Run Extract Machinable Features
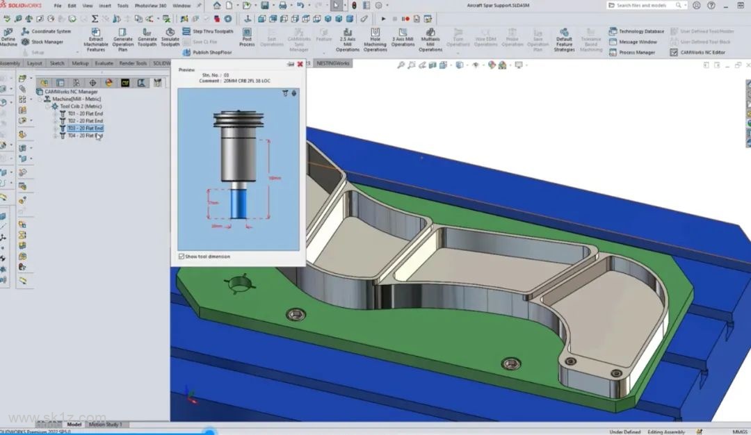751x435 pixels. pos(96,39)
